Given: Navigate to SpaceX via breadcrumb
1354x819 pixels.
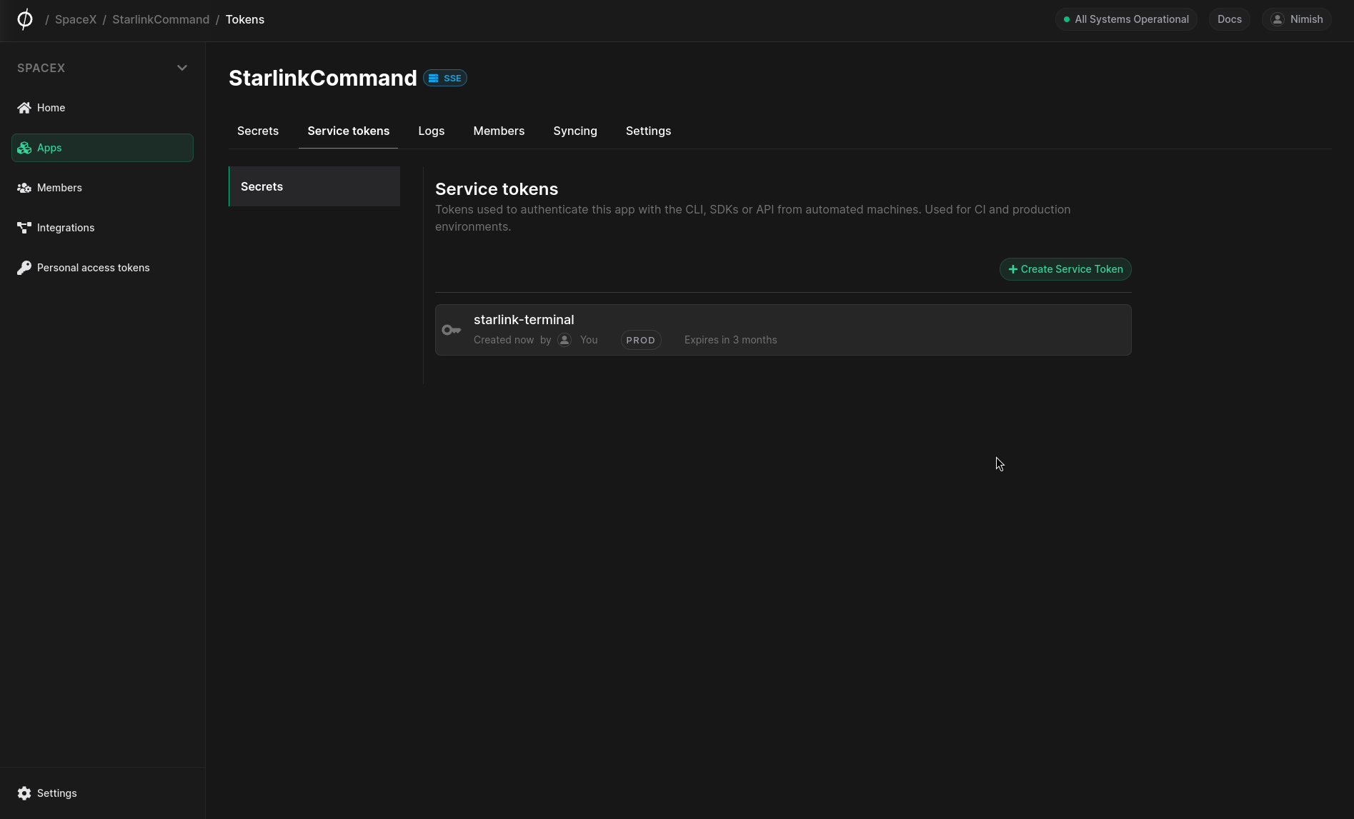Looking at the screenshot, I should pyautogui.click(x=75, y=19).
